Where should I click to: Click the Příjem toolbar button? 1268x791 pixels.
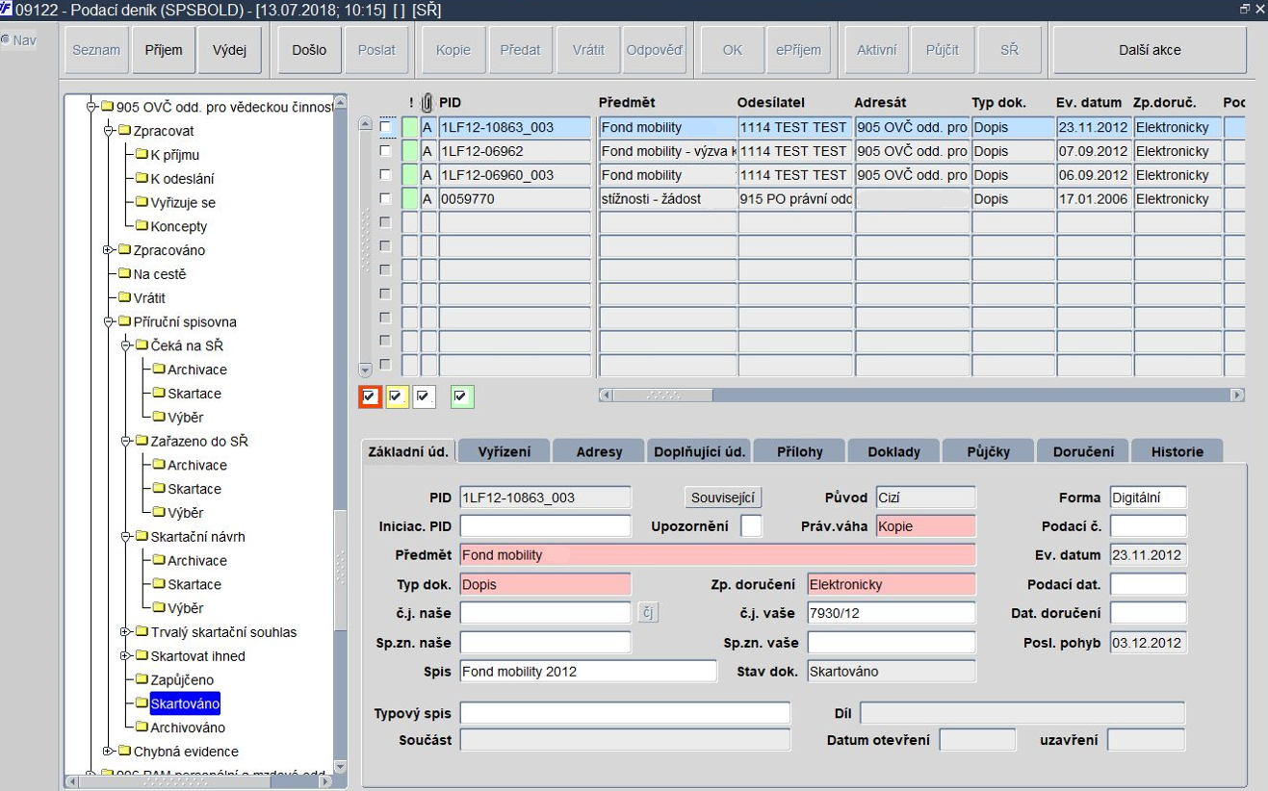click(164, 50)
